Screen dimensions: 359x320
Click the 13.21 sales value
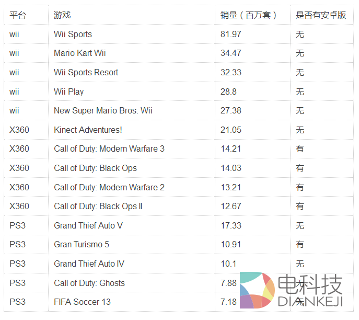[x=231, y=187]
